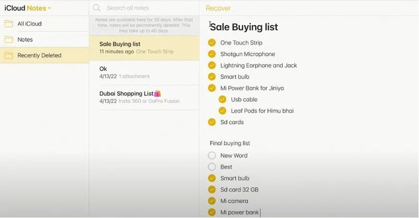Check the New Word item

(212, 155)
